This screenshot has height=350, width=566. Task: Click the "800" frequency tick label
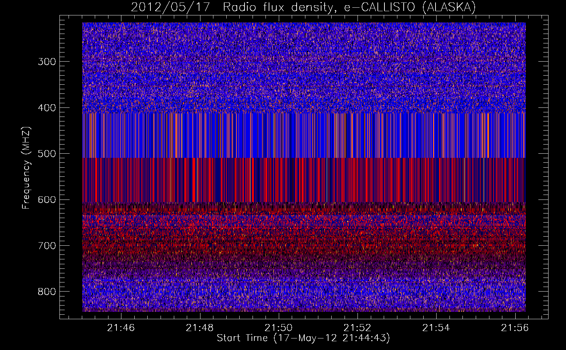click(x=47, y=292)
